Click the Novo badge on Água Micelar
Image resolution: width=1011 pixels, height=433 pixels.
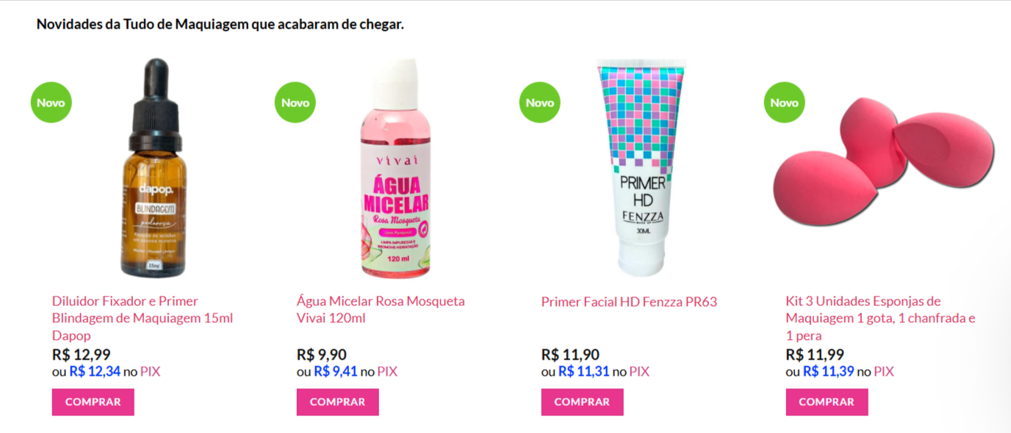tap(295, 102)
